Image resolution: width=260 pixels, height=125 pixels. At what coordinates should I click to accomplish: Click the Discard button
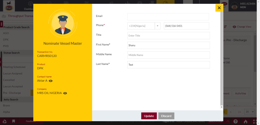tap(166, 116)
